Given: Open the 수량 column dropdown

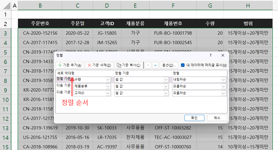Looking at the screenshot, I should point(108,80).
